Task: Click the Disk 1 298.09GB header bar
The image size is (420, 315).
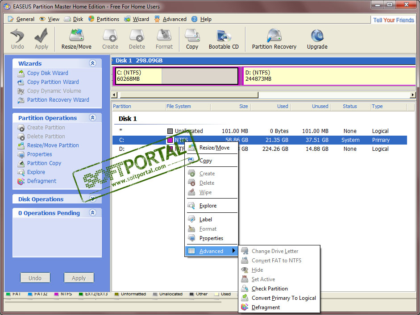Action: tap(264, 61)
